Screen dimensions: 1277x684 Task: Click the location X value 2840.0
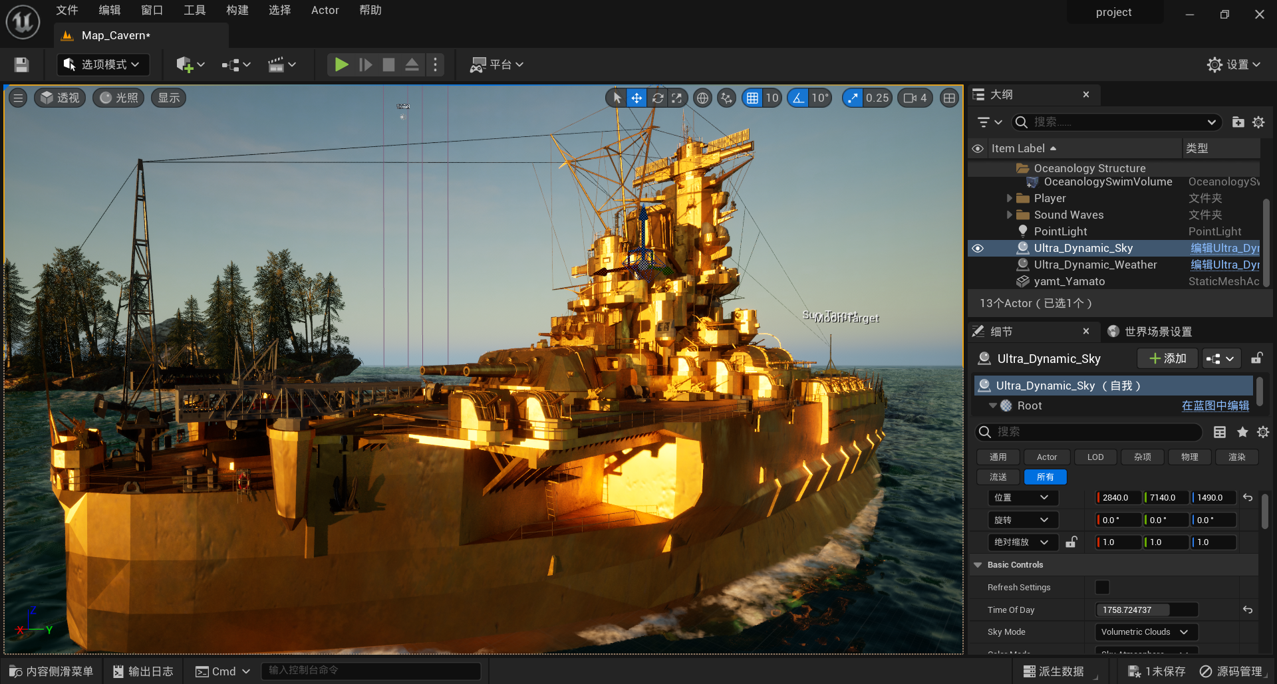[1119, 498]
